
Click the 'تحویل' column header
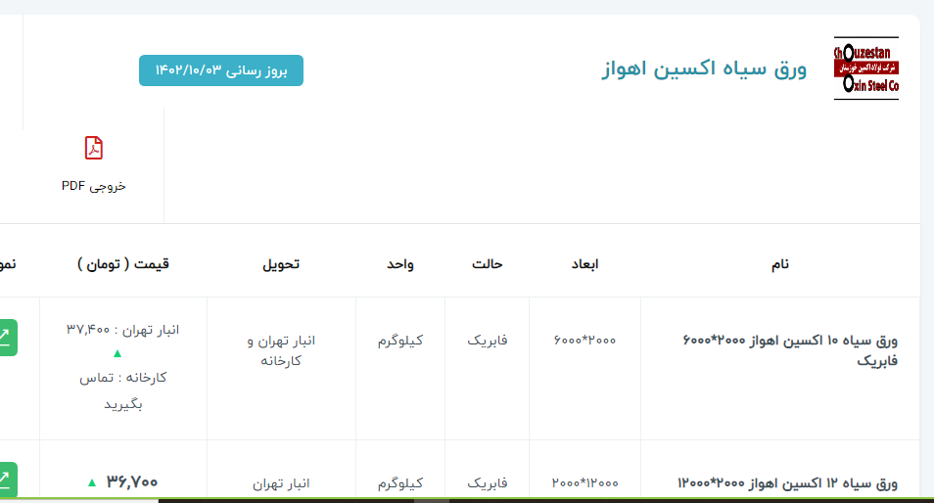point(281,264)
